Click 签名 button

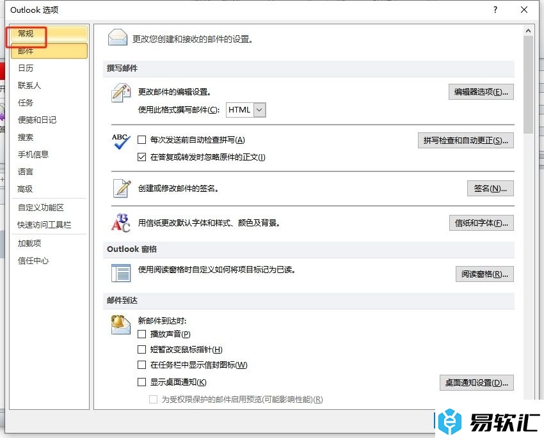point(490,189)
